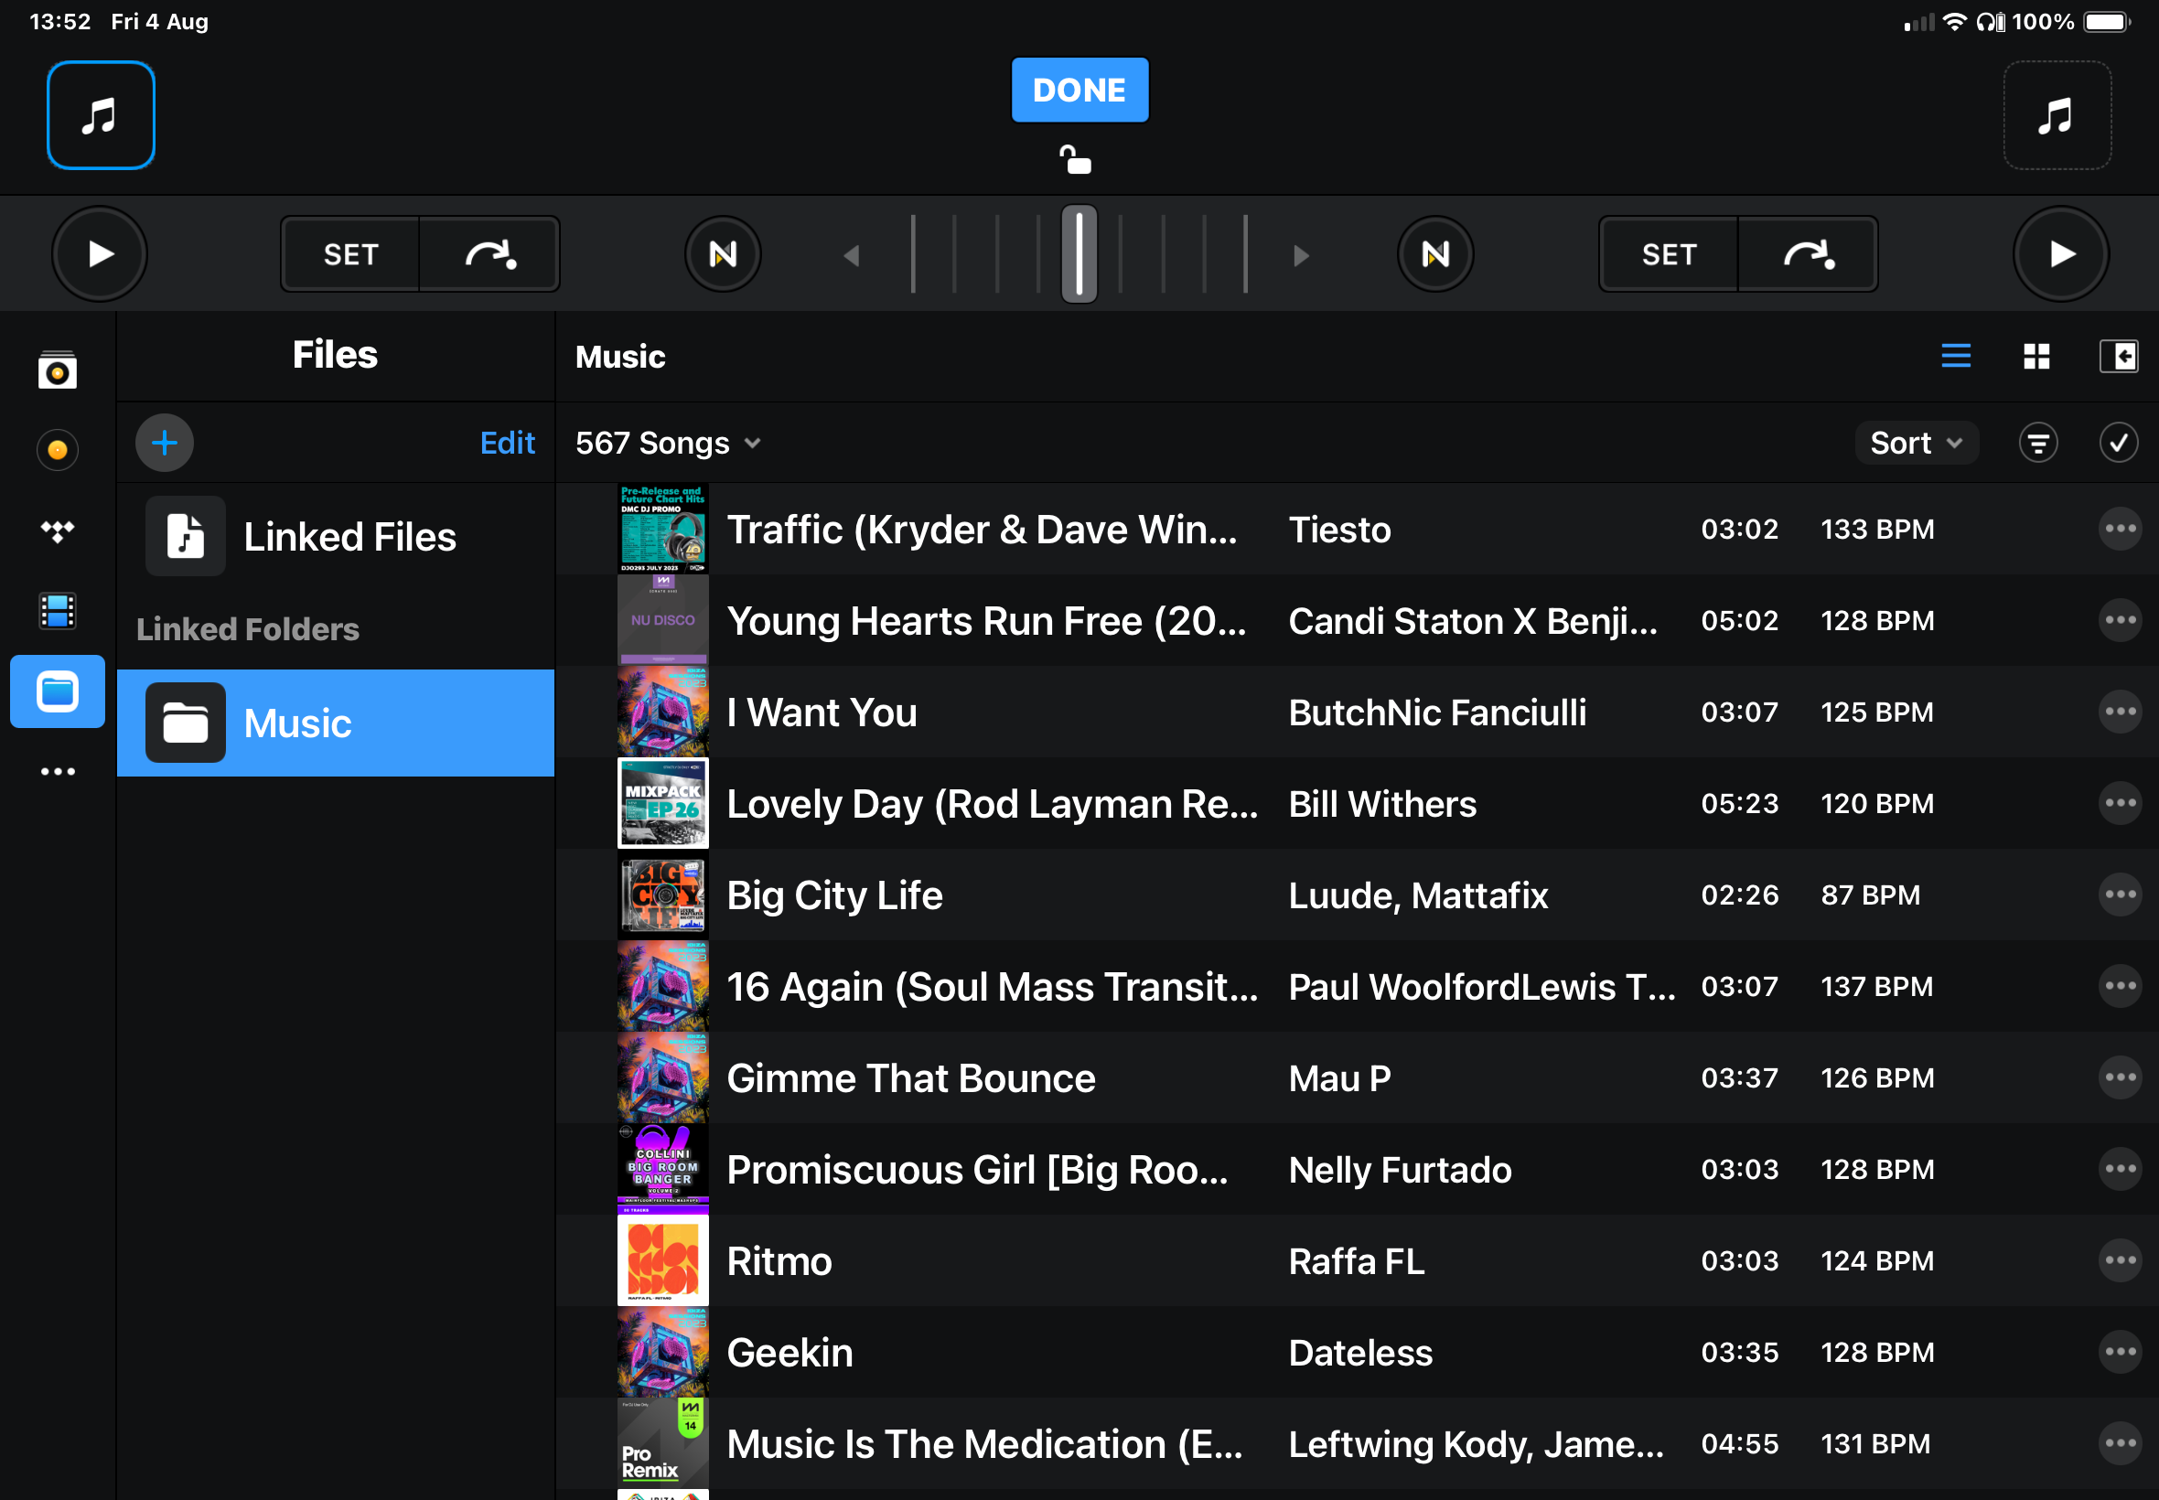Open the filter options icon

(x=2037, y=443)
